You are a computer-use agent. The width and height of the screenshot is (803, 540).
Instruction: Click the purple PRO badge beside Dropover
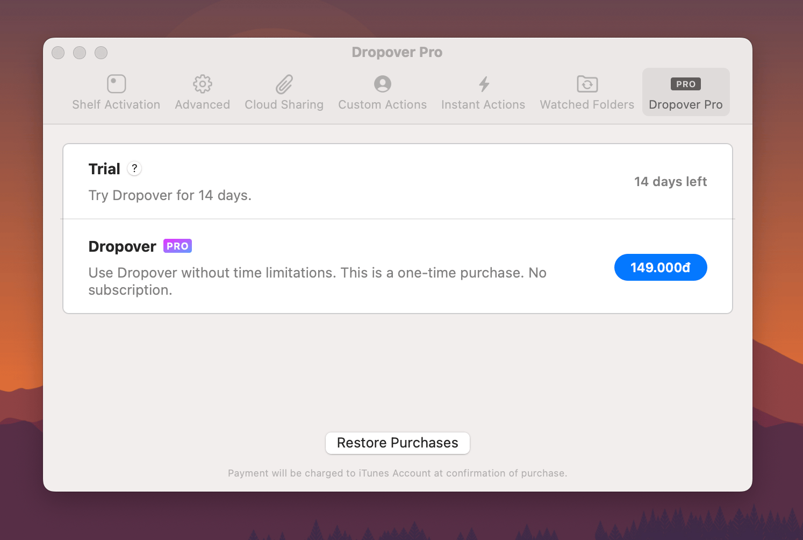click(x=177, y=246)
